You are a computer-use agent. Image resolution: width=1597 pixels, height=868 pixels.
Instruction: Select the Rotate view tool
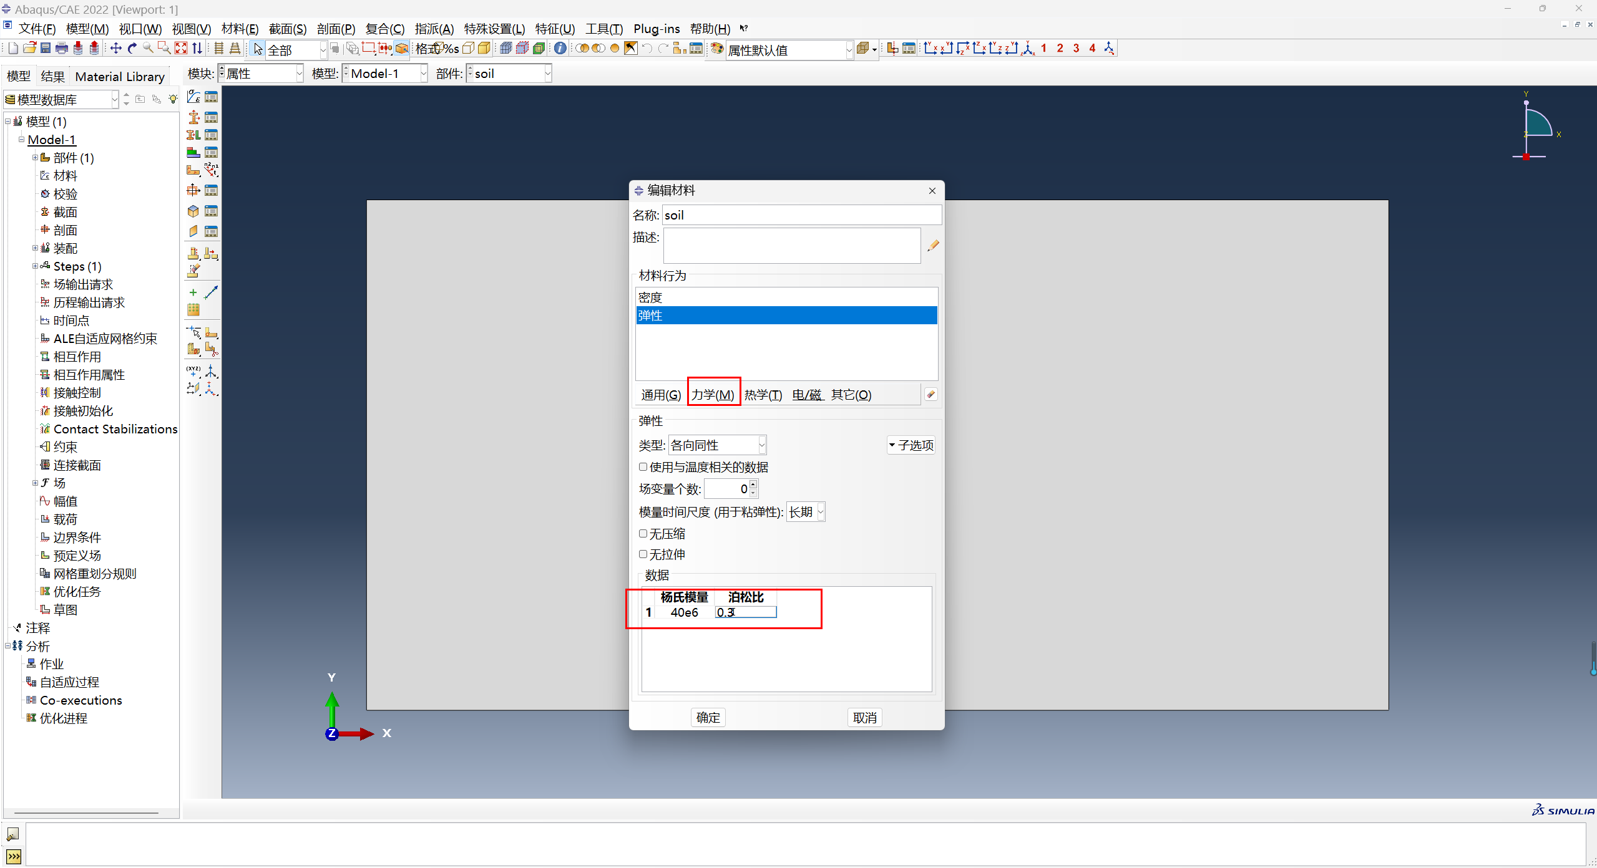(x=132, y=49)
